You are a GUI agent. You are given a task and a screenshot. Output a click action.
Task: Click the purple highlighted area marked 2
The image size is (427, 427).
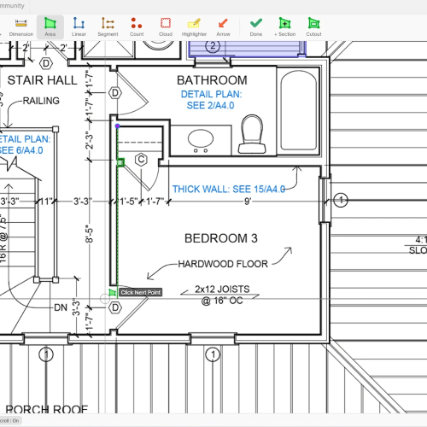(x=247, y=49)
